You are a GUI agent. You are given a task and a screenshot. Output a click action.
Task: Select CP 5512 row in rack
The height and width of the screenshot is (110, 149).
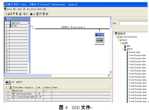[16, 26]
